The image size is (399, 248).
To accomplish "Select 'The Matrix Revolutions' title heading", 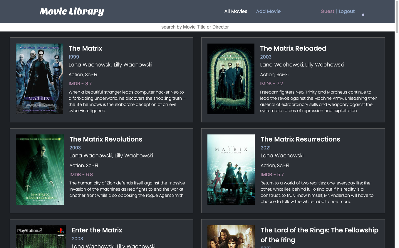I will [x=106, y=139].
